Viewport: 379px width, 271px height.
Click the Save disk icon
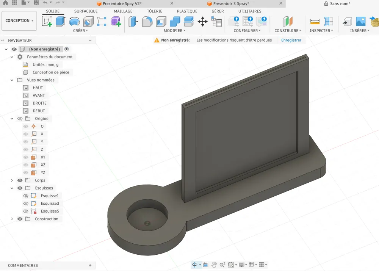[x=36, y=3]
